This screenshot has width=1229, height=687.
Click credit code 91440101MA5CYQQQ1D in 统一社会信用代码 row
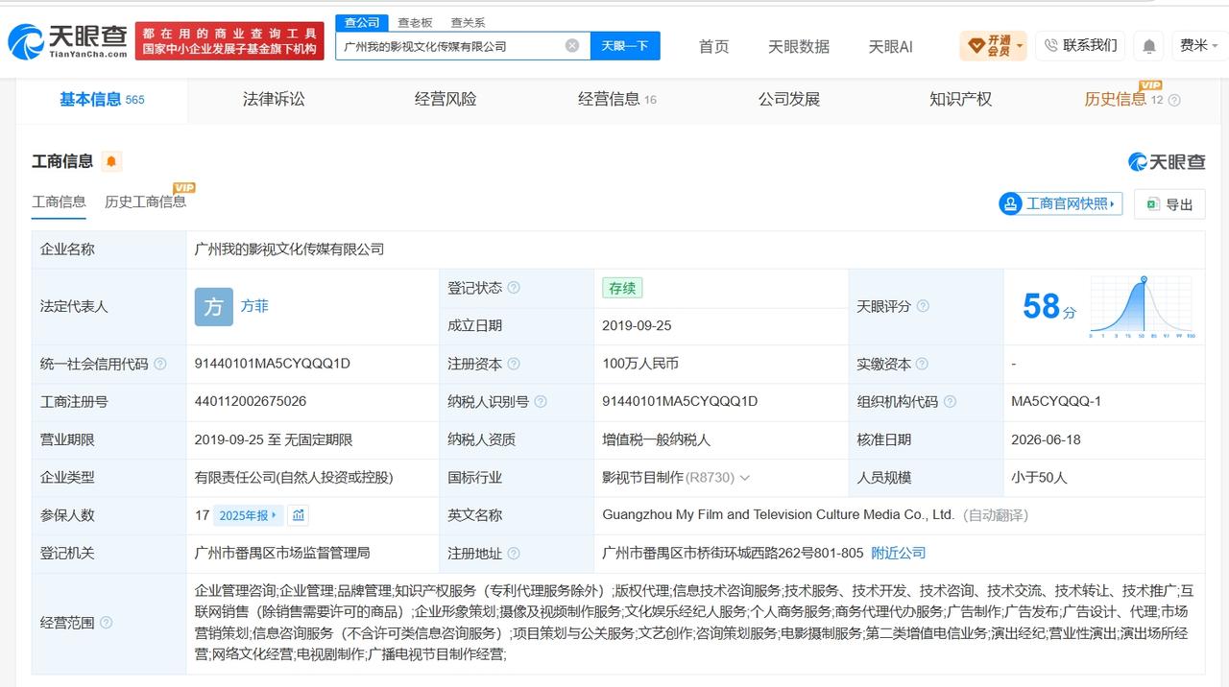272,364
